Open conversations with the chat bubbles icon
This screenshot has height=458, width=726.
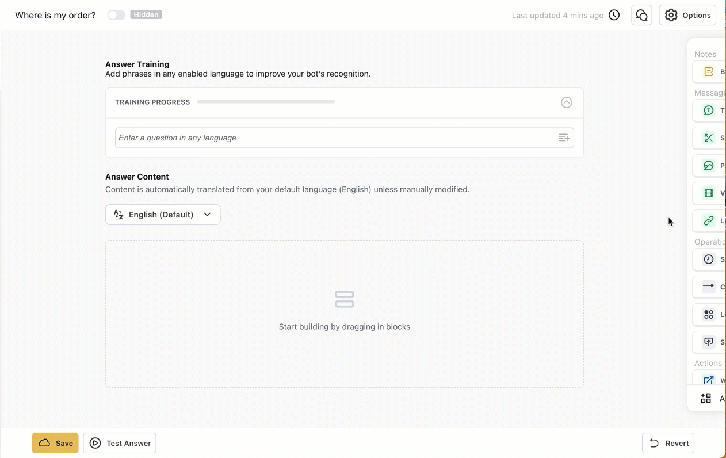pos(641,15)
